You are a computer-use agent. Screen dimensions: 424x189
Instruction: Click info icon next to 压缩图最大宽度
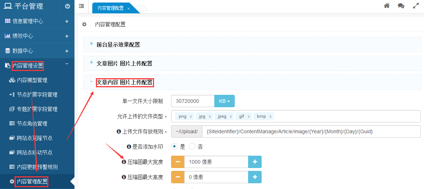click(124, 162)
